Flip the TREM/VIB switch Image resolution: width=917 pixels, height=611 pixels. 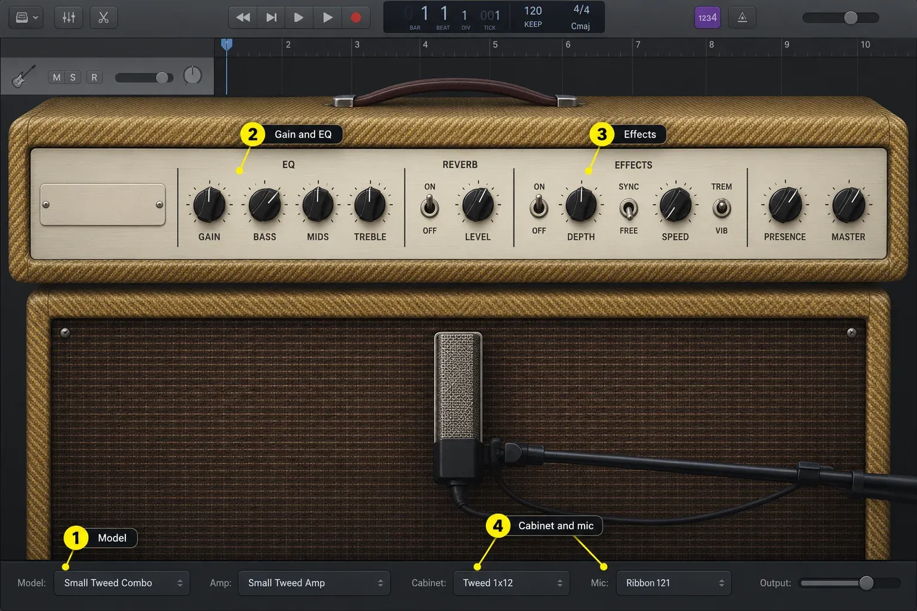pos(721,208)
